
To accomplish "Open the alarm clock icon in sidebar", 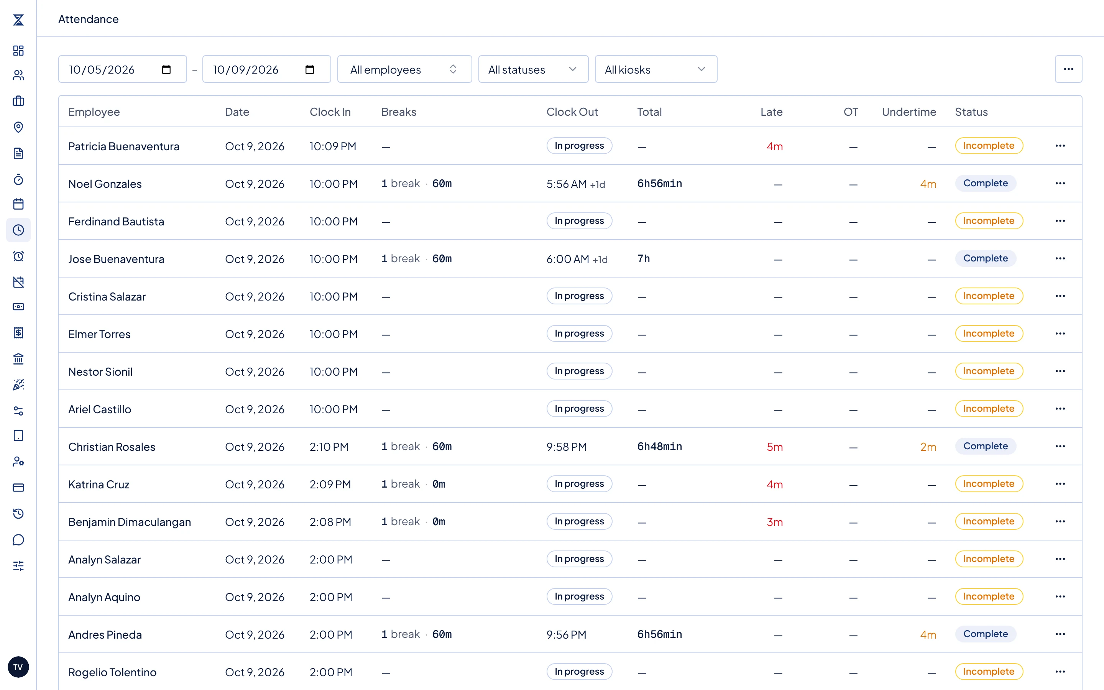I will click(x=18, y=256).
